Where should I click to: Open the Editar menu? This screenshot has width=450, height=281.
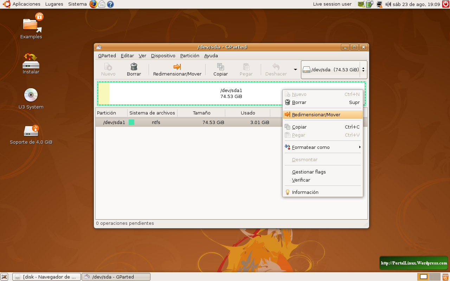pos(127,55)
